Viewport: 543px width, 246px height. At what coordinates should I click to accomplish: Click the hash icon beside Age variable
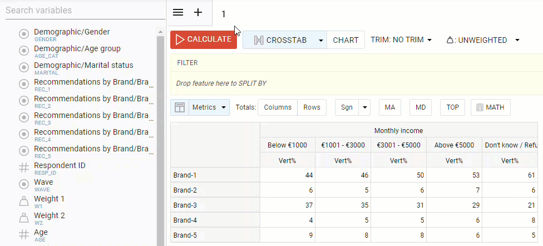point(24,234)
